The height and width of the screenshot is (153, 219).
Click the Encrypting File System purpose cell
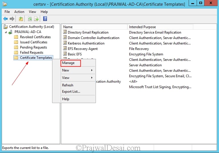tap(146, 54)
